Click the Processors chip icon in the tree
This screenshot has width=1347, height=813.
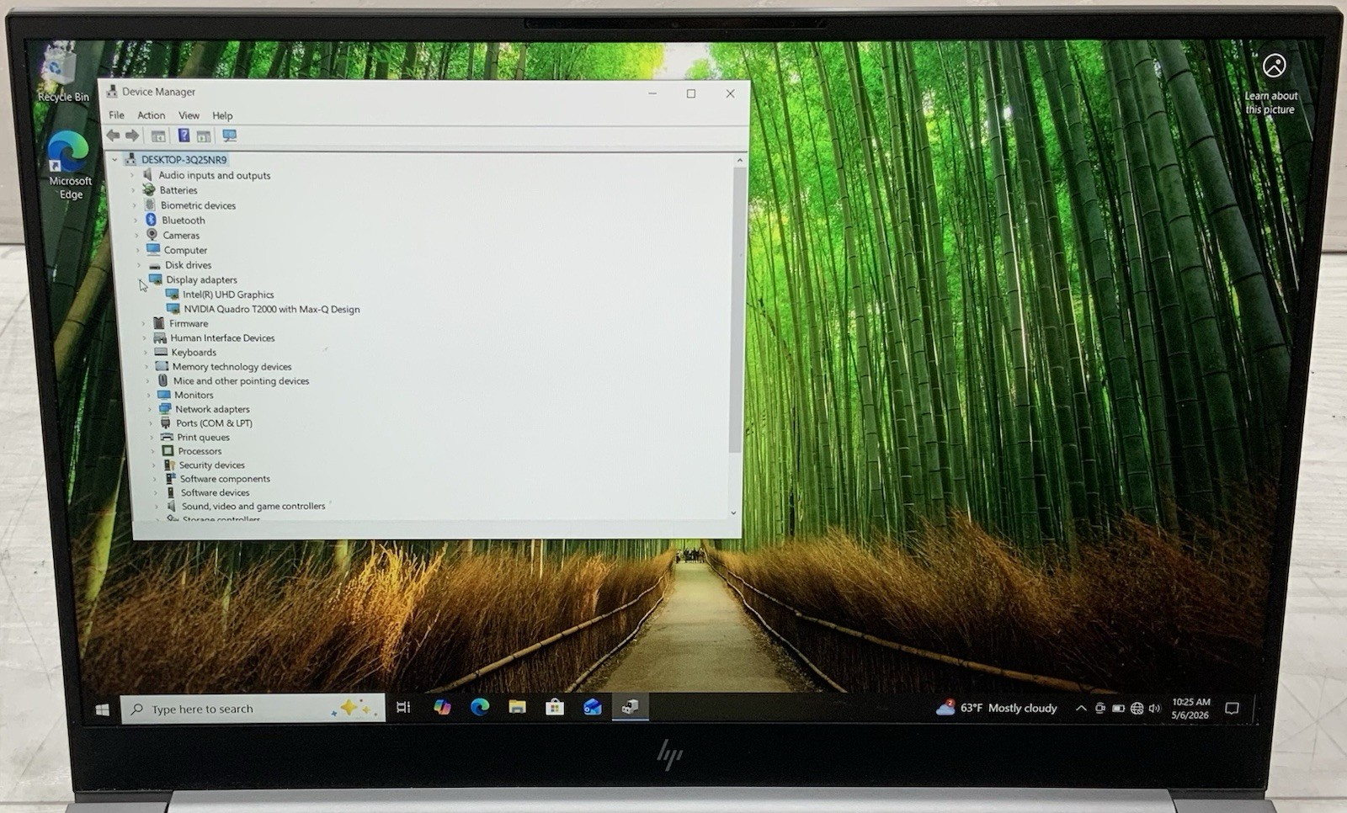(168, 451)
